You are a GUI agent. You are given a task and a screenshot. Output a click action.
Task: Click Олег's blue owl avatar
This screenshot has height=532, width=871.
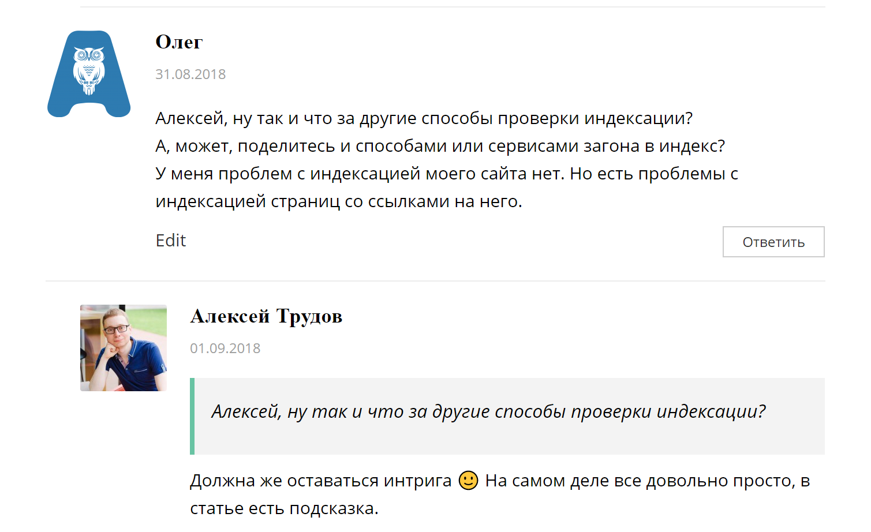(89, 74)
